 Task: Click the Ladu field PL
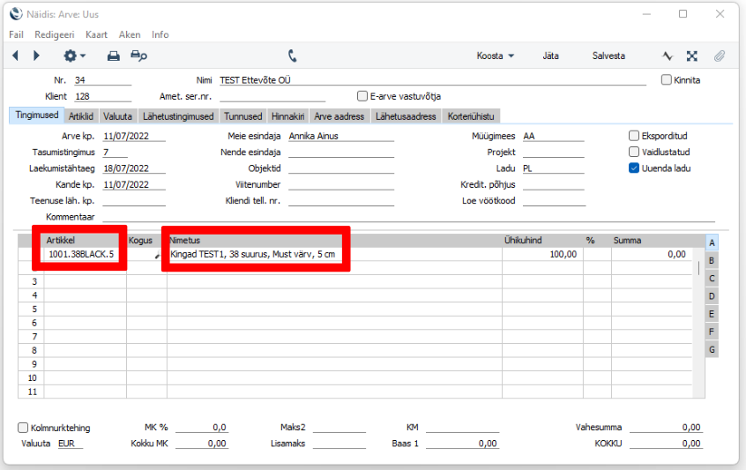pyautogui.click(x=553, y=168)
